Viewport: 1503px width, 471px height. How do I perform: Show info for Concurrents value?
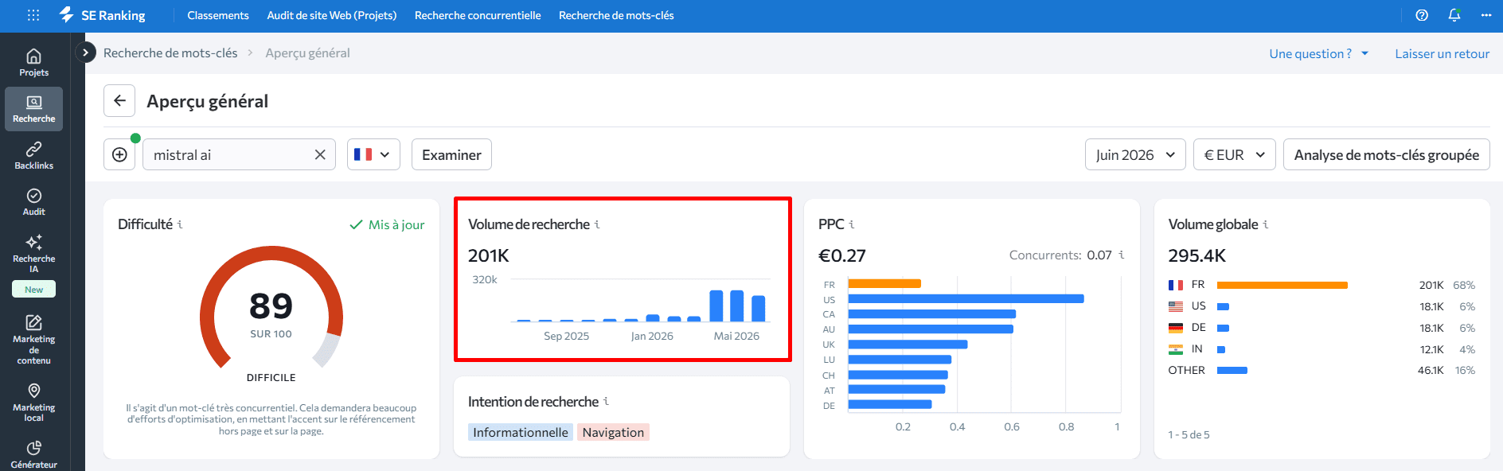point(1122,255)
